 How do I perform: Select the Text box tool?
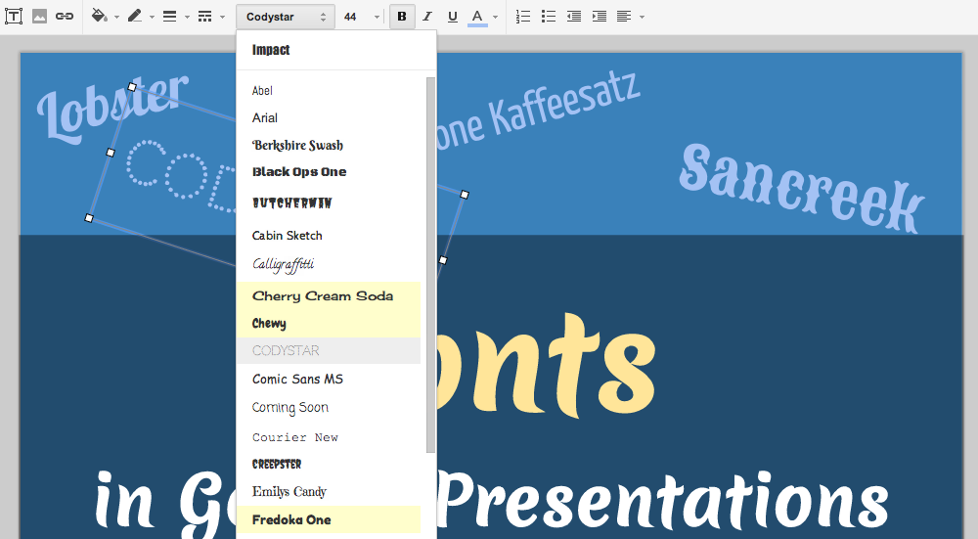click(x=14, y=17)
